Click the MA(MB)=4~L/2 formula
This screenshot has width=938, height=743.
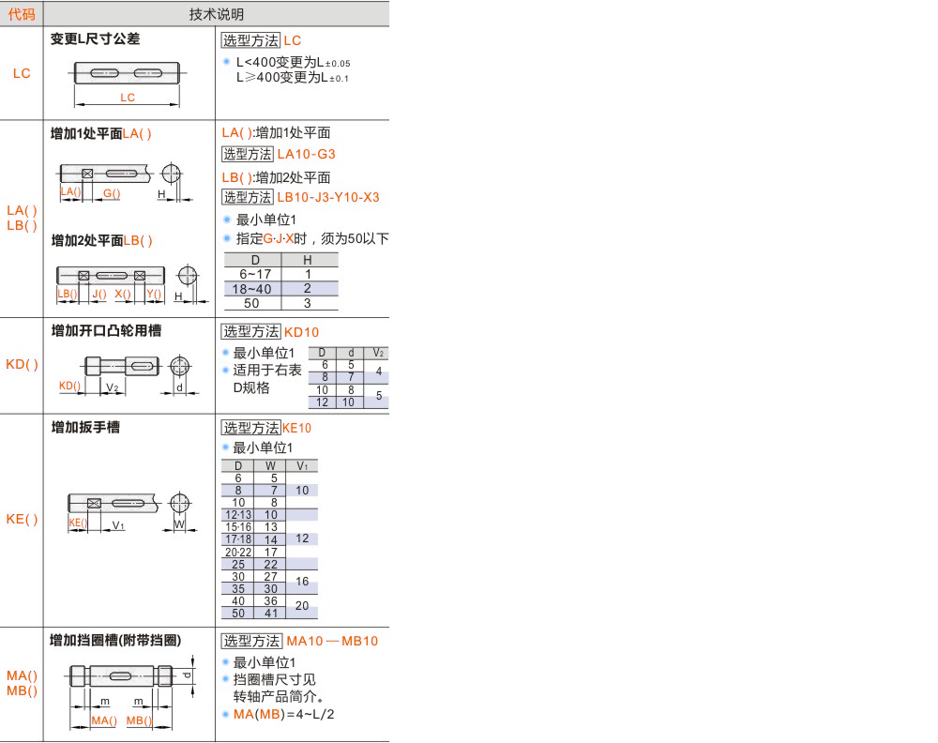click(x=284, y=714)
